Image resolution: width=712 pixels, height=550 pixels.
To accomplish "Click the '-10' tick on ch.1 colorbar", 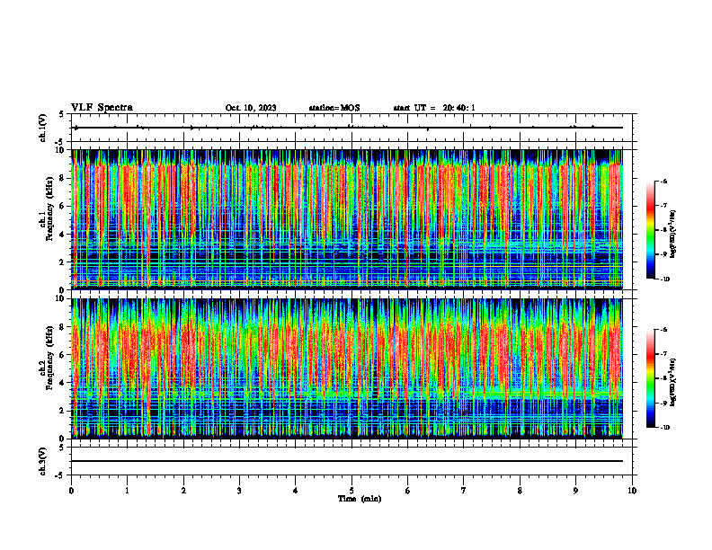I will pyautogui.click(x=665, y=279).
